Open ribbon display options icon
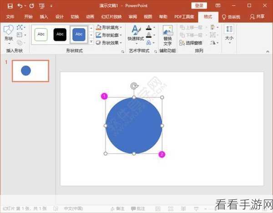Image resolution: width=273 pixels, height=213 pixels. (x=218, y=5)
